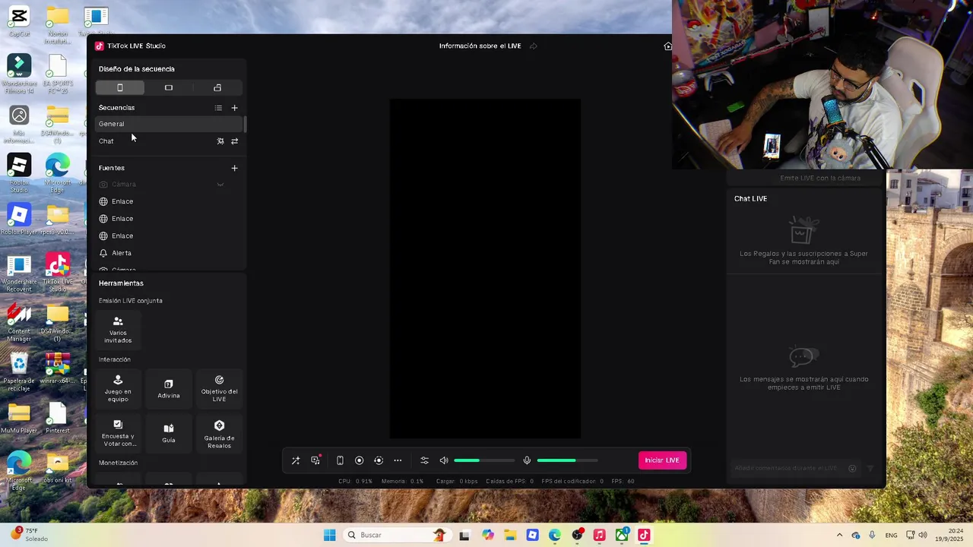This screenshot has width=973, height=547.
Task: Open the Secuencias list view icon
Action: point(218,108)
